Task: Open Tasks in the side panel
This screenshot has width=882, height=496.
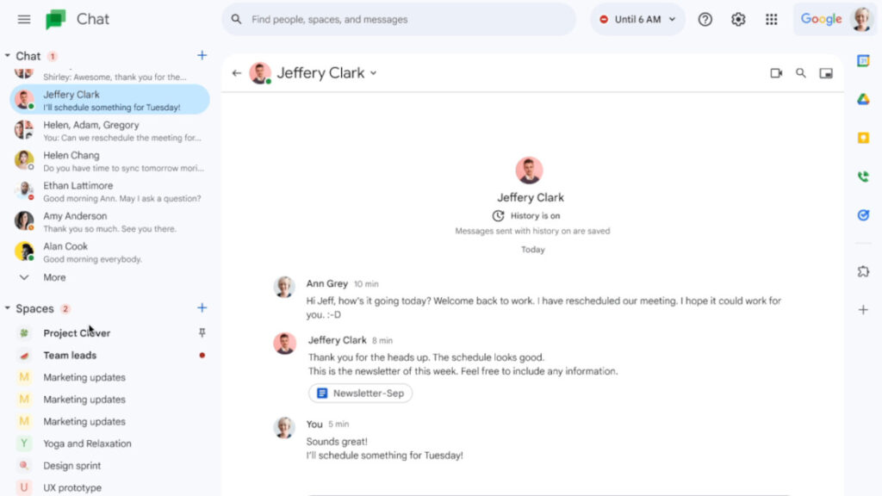Action: tap(863, 214)
